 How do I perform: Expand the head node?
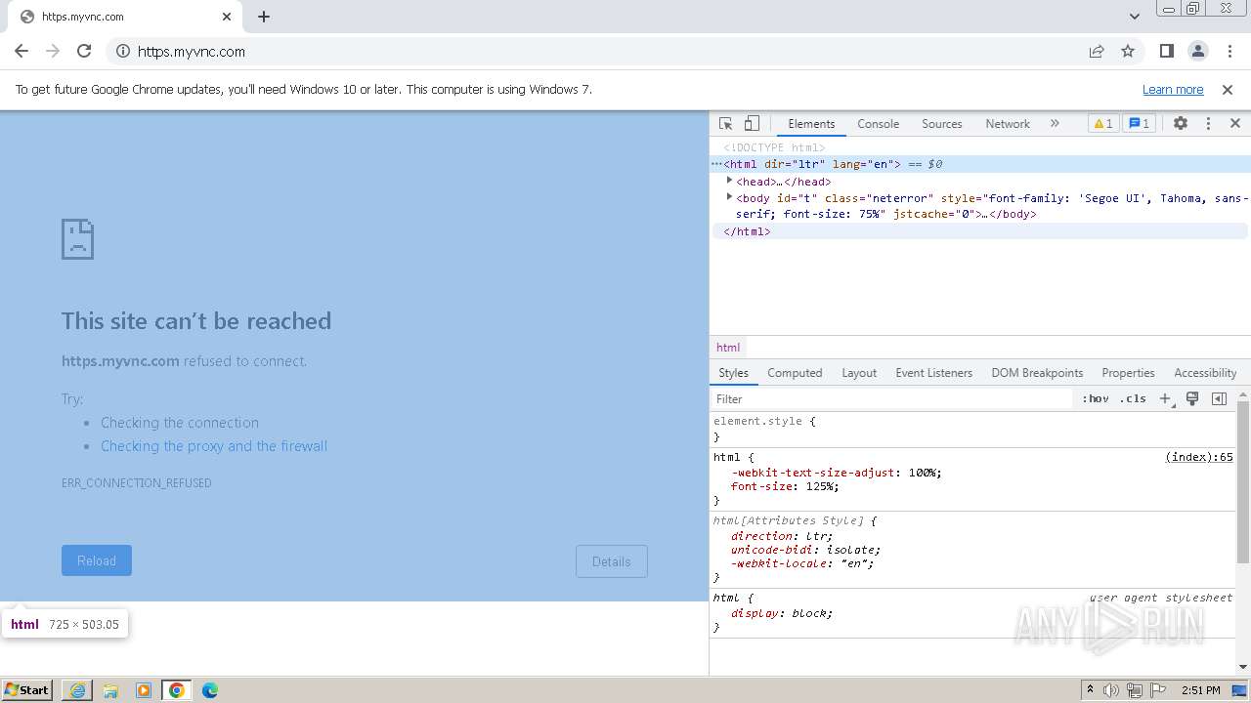click(729, 181)
